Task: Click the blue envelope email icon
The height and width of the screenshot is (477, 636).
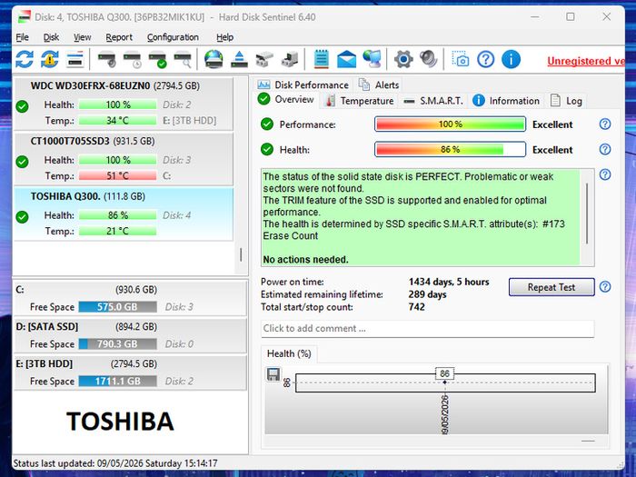Action: tap(346, 60)
